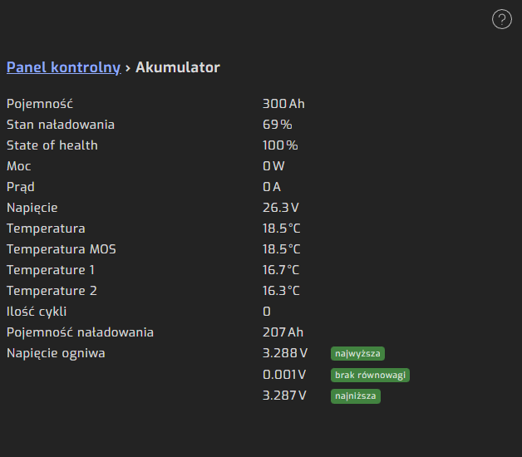Click the Pojemność 300 Ah value
The width and height of the screenshot is (522, 457).
283,104
